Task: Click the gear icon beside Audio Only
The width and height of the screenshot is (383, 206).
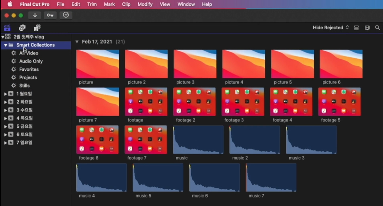Action: [14, 61]
